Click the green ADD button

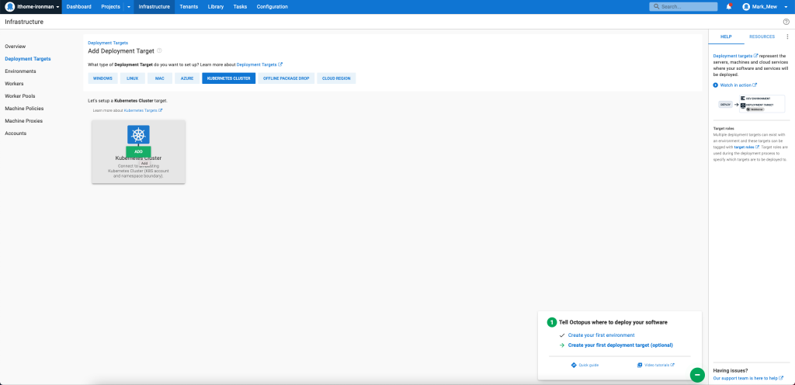138,151
